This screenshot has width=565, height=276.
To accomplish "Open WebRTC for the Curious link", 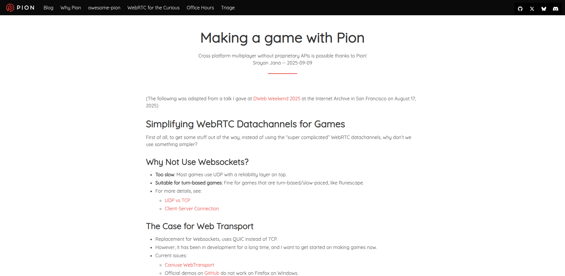I will coord(153,8).
